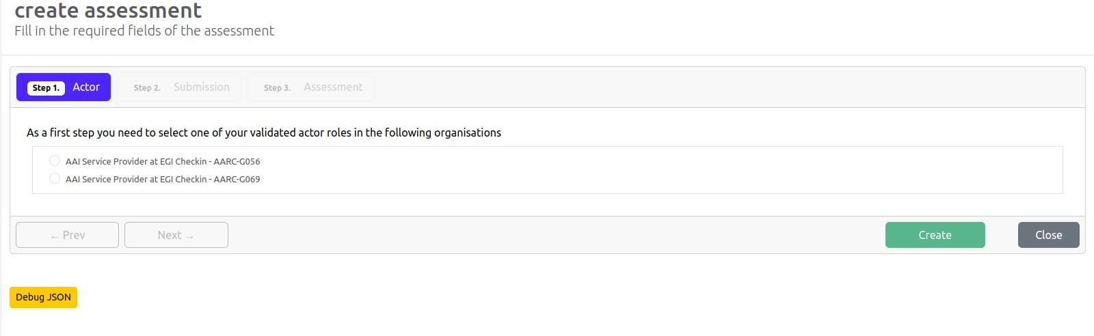Choose the label 'AAI Service Provider at EGI Checkin - AARC-G069'
The image size is (1094, 336).
(163, 179)
